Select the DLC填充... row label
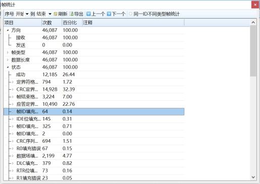The image size is (260, 184). 27,163
